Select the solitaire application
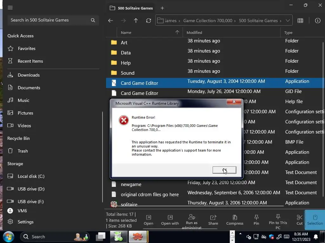The height and width of the screenshot is (243, 325). (215, 204)
